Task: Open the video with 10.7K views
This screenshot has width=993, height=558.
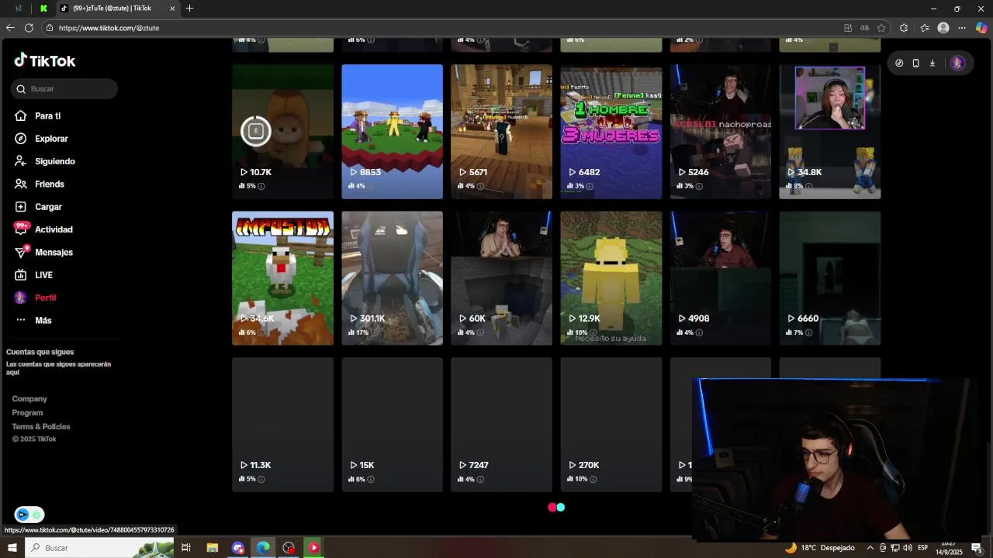Action: pos(282,131)
